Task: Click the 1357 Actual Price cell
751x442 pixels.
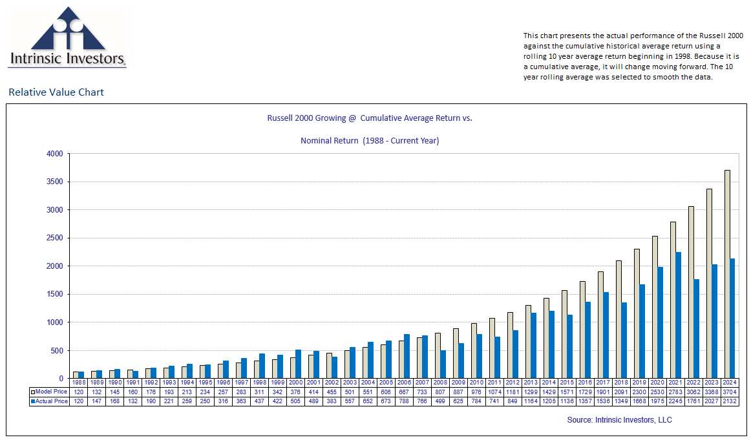Action: [586, 401]
